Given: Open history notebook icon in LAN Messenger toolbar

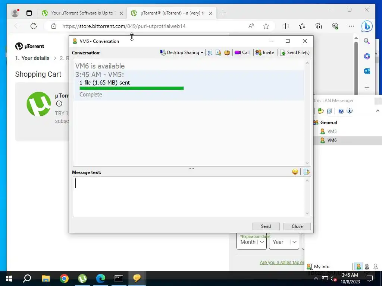Looking at the screenshot, I should 329,111.
